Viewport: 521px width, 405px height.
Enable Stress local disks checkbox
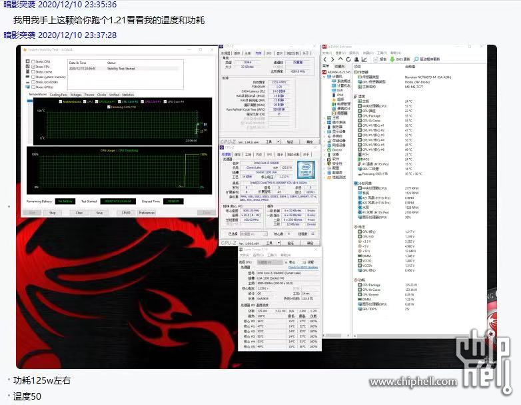[x=33, y=82]
